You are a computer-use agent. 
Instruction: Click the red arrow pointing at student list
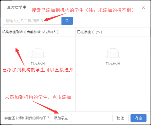point(20,56)
